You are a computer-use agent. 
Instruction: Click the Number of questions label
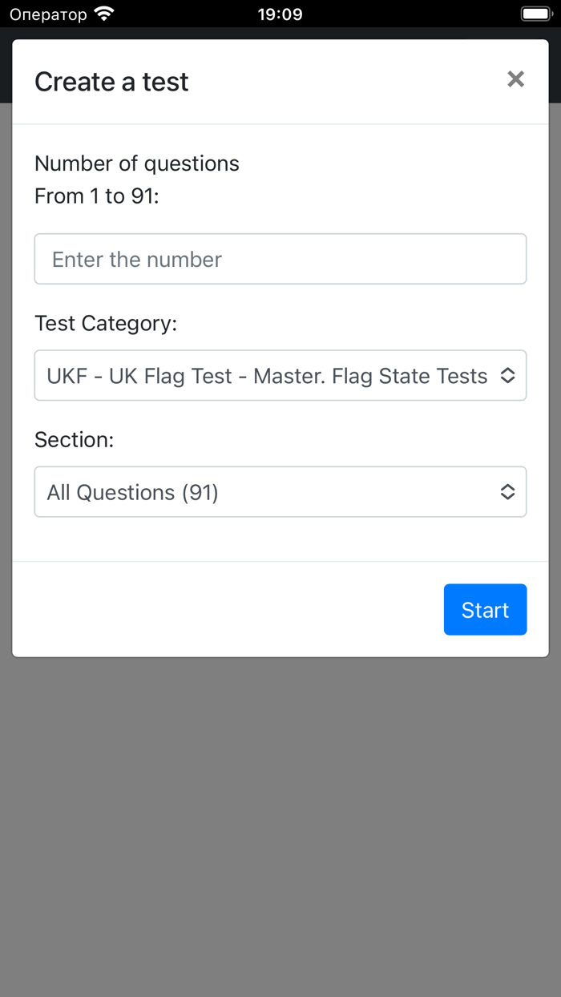point(136,163)
